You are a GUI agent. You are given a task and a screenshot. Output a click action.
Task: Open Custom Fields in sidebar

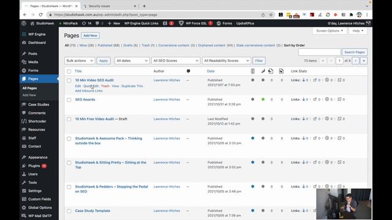point(39,199)
